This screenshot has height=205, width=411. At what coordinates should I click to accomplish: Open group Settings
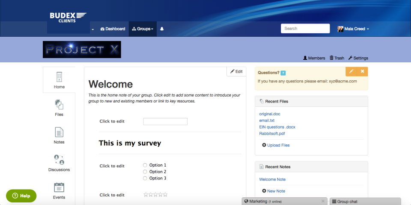[x=358, y=58]
